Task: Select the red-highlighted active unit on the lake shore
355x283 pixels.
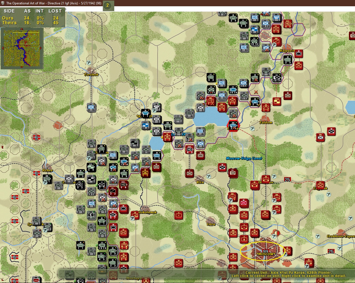Action: pos(233,126)
